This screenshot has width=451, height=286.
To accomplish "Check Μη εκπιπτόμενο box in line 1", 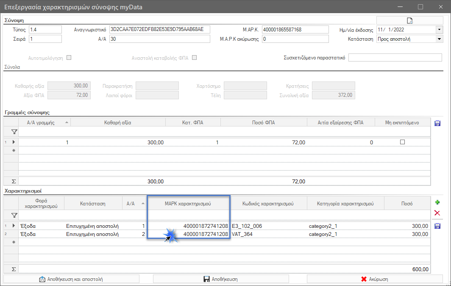I will click(x=402, y=142).
